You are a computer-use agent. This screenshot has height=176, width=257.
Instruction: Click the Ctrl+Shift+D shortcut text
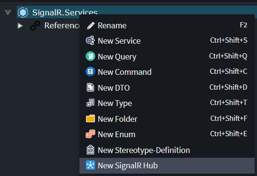pos(228,87)
